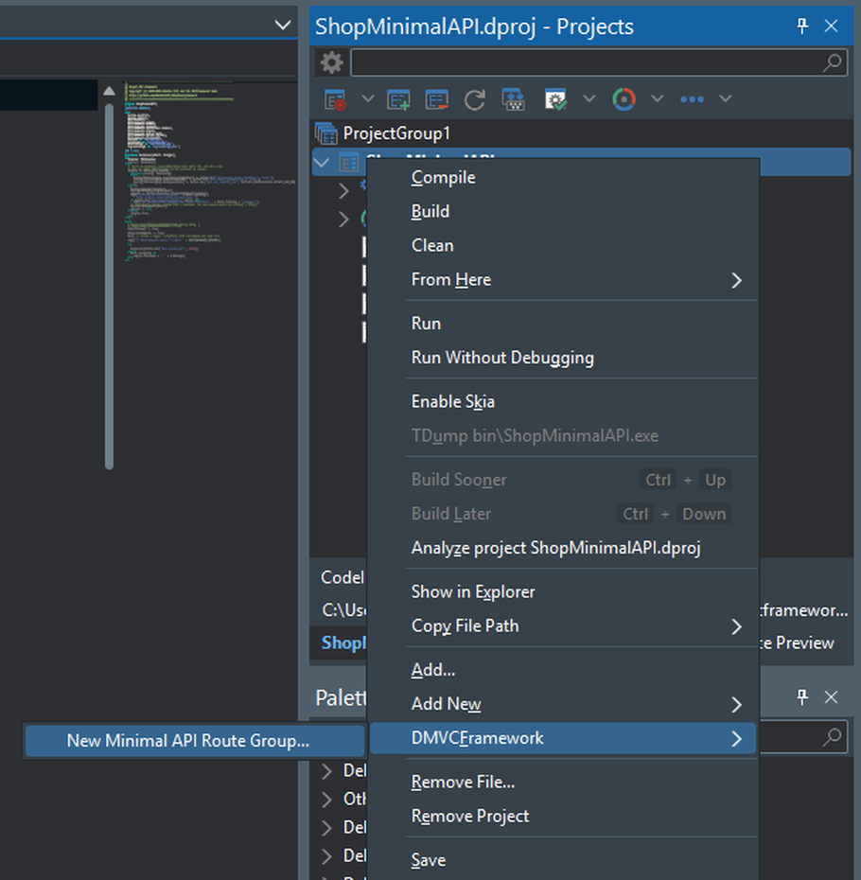Choose Clean from the context menu

563,245
